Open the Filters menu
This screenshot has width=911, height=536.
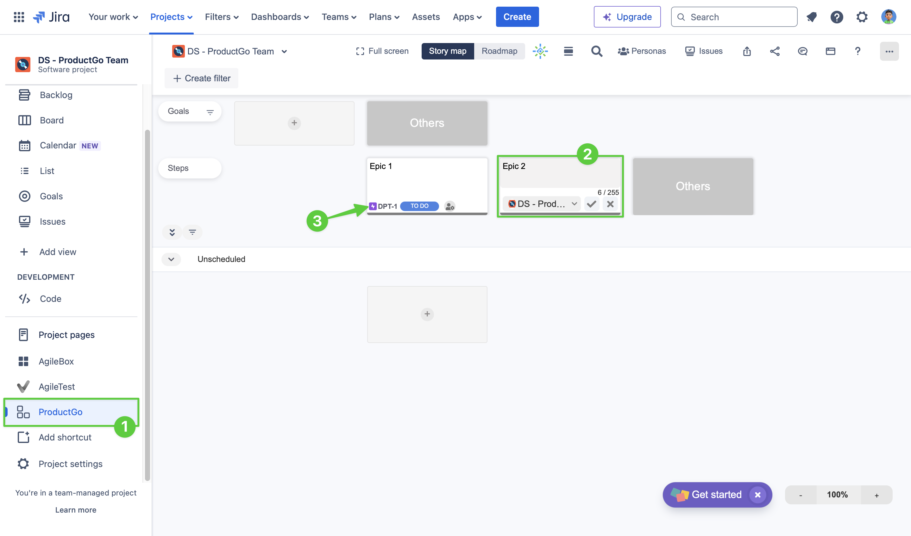221,17
